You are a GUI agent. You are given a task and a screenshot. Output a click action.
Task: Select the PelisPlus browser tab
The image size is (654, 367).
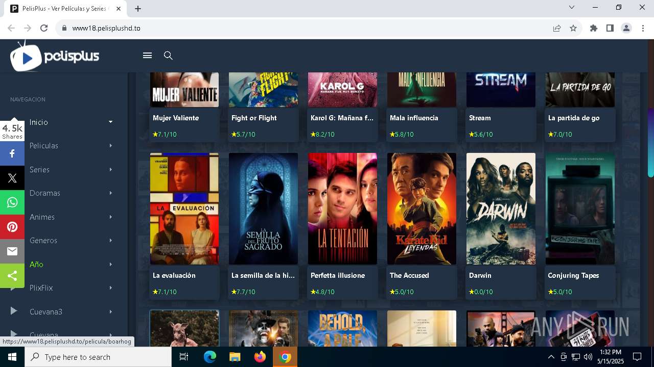pos(66,9)
